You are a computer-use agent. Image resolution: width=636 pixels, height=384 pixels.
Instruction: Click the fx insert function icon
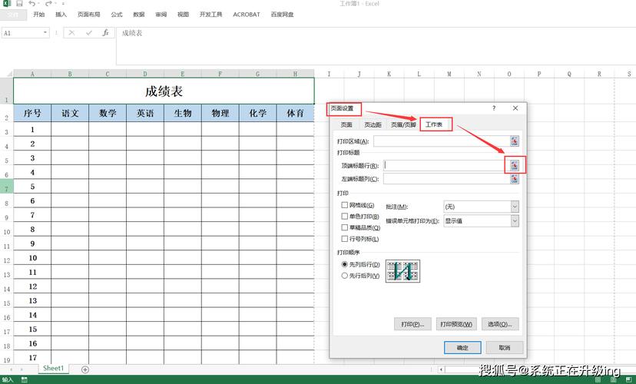(x=105, y=33)
